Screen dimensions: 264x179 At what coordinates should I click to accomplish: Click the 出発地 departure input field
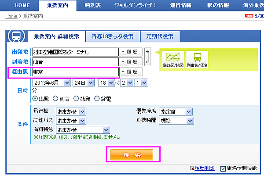pyautogui.click(x=75, y=52)
